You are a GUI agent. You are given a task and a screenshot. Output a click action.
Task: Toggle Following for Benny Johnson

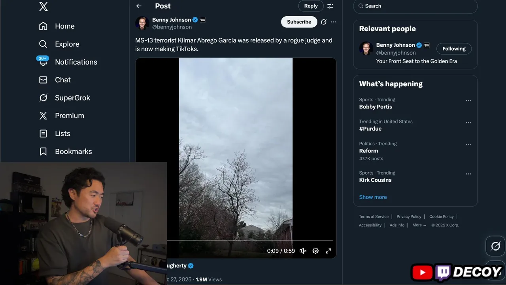point(454,49)
